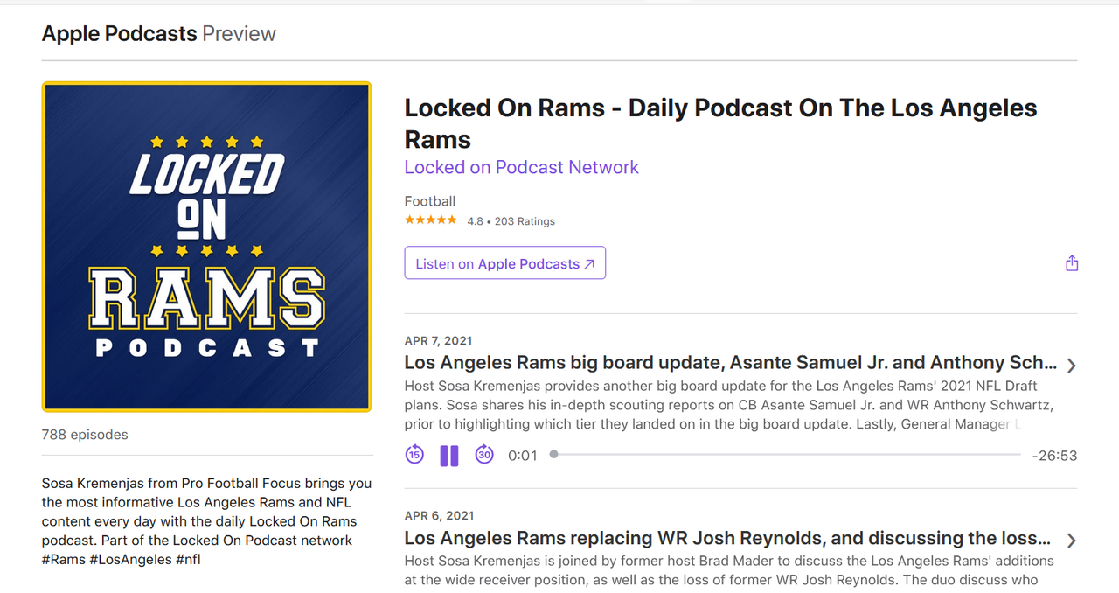Click the Football category label
The height and width of the screenshot is (593, 1119).
click(x=430, y=201)
